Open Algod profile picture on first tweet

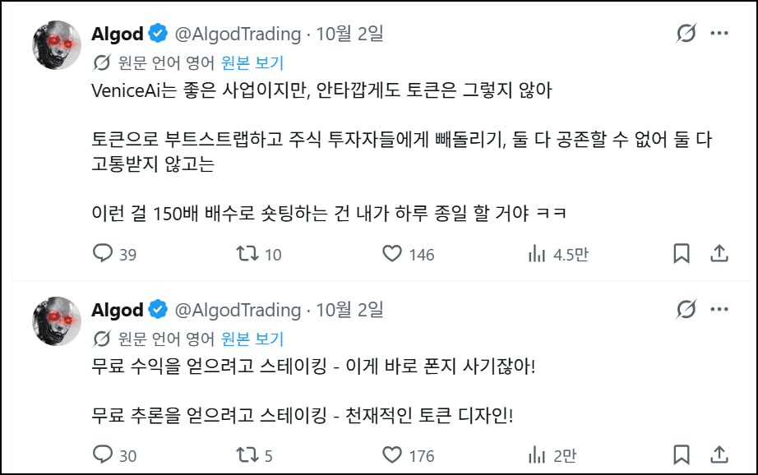[57, 45]
